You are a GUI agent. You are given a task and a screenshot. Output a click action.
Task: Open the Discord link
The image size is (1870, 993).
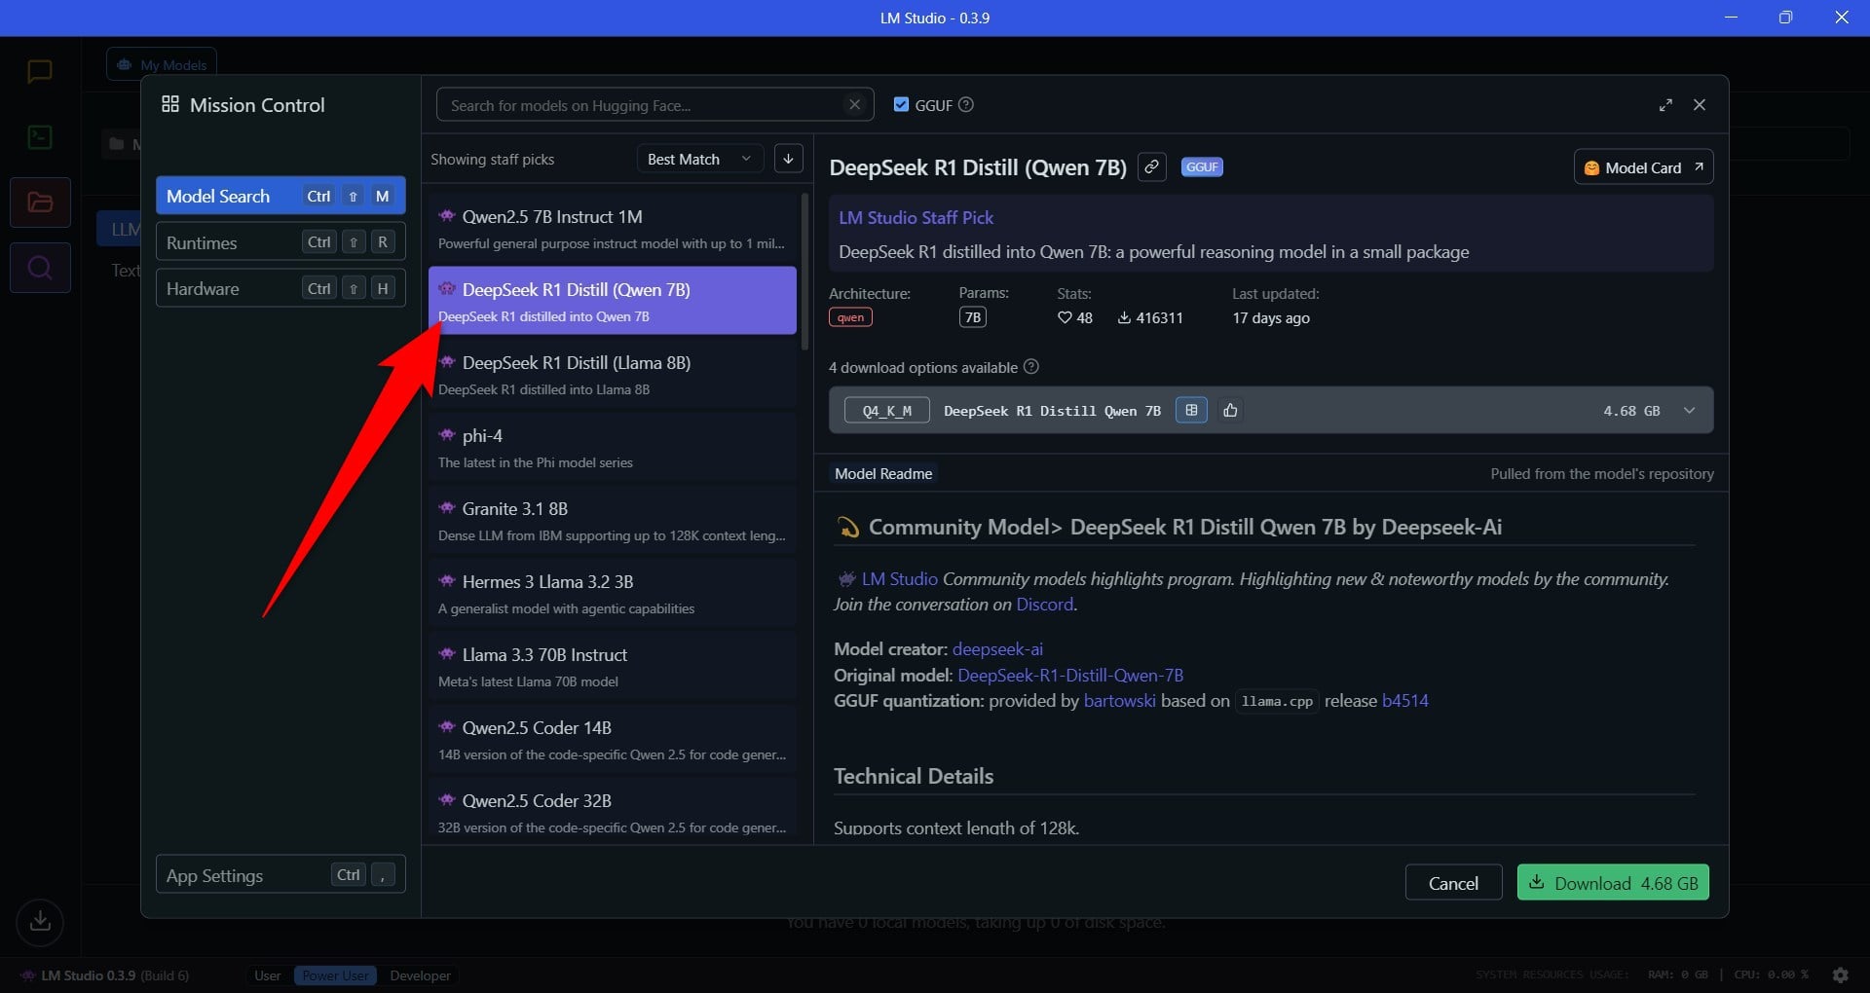click(x=1045, y=605)
